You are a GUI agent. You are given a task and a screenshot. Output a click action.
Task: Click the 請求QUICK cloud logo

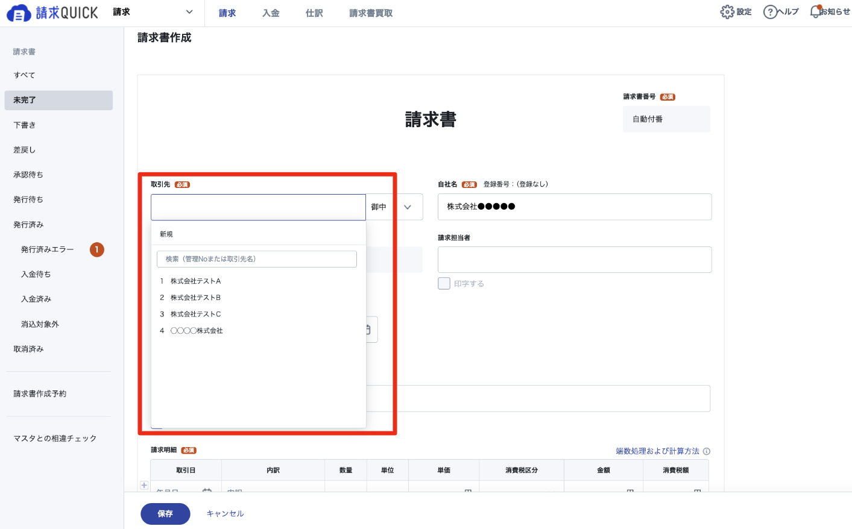pos(18,13)
